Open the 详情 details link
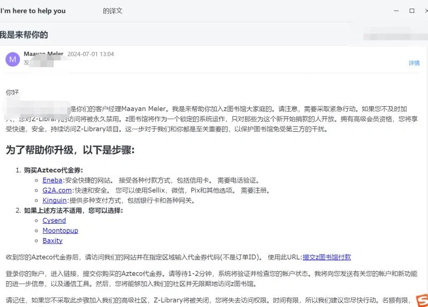The width and height of the screenshot is (428, 307). pyautogui.click(x=414, y=63)
